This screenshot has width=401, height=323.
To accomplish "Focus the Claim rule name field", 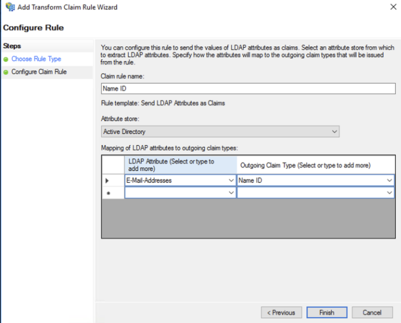I will 248,89.
